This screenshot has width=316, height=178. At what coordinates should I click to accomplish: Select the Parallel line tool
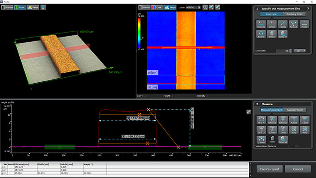[304, 24]
